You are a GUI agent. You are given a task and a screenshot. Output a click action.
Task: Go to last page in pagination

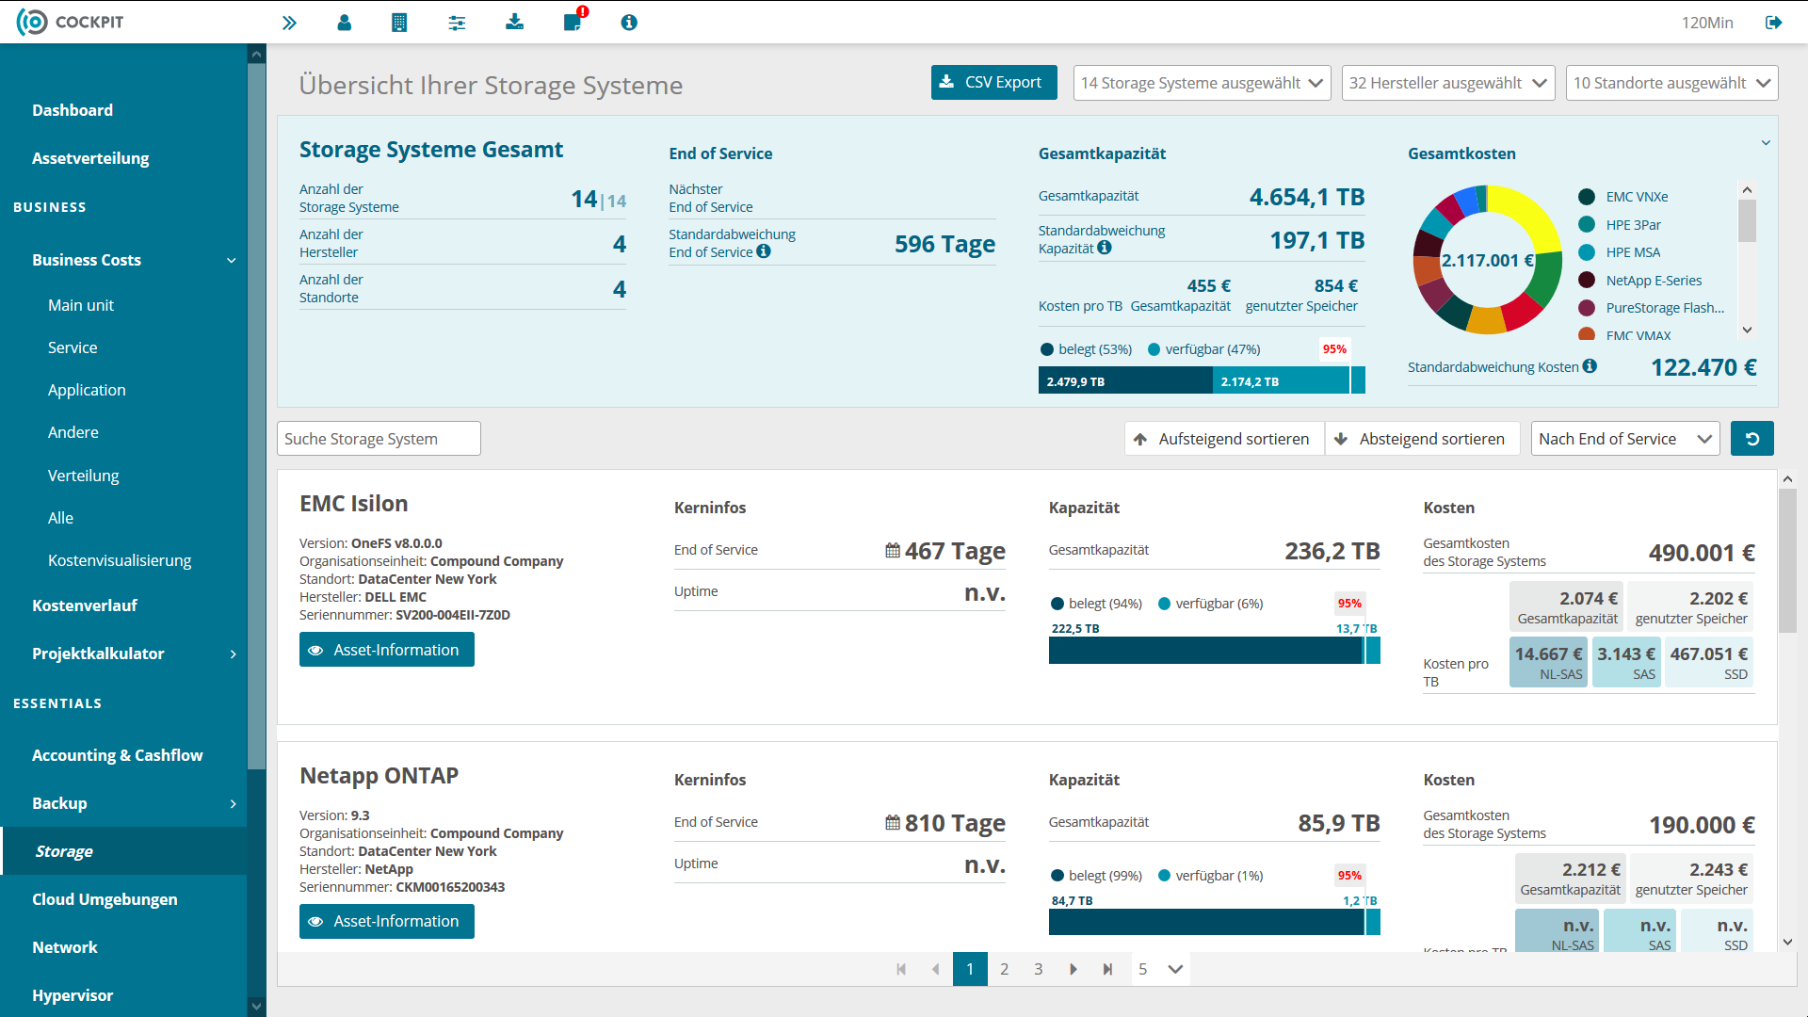tap(1107, 969)
